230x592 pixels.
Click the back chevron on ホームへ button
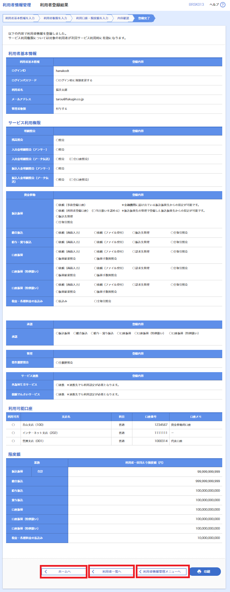(46, 571)
